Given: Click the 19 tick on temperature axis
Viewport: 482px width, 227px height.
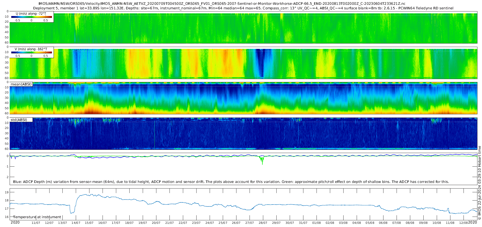Looking at the screenshot, I should [7, 192].
